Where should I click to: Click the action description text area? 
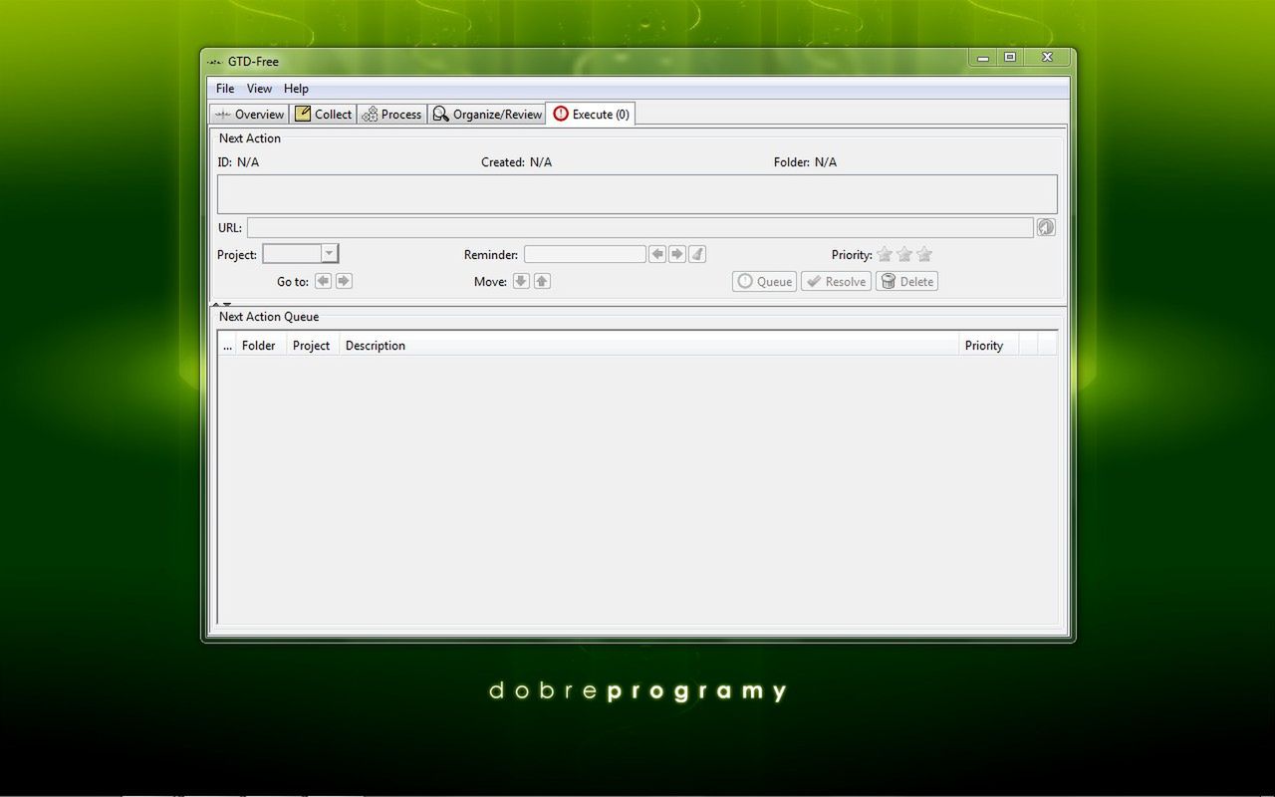[x=637, y=194]
